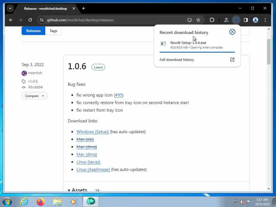Click the taskbar clock showing 5:17 AM
Viewport: 276px width, 207px height.
tap(262, 202)
